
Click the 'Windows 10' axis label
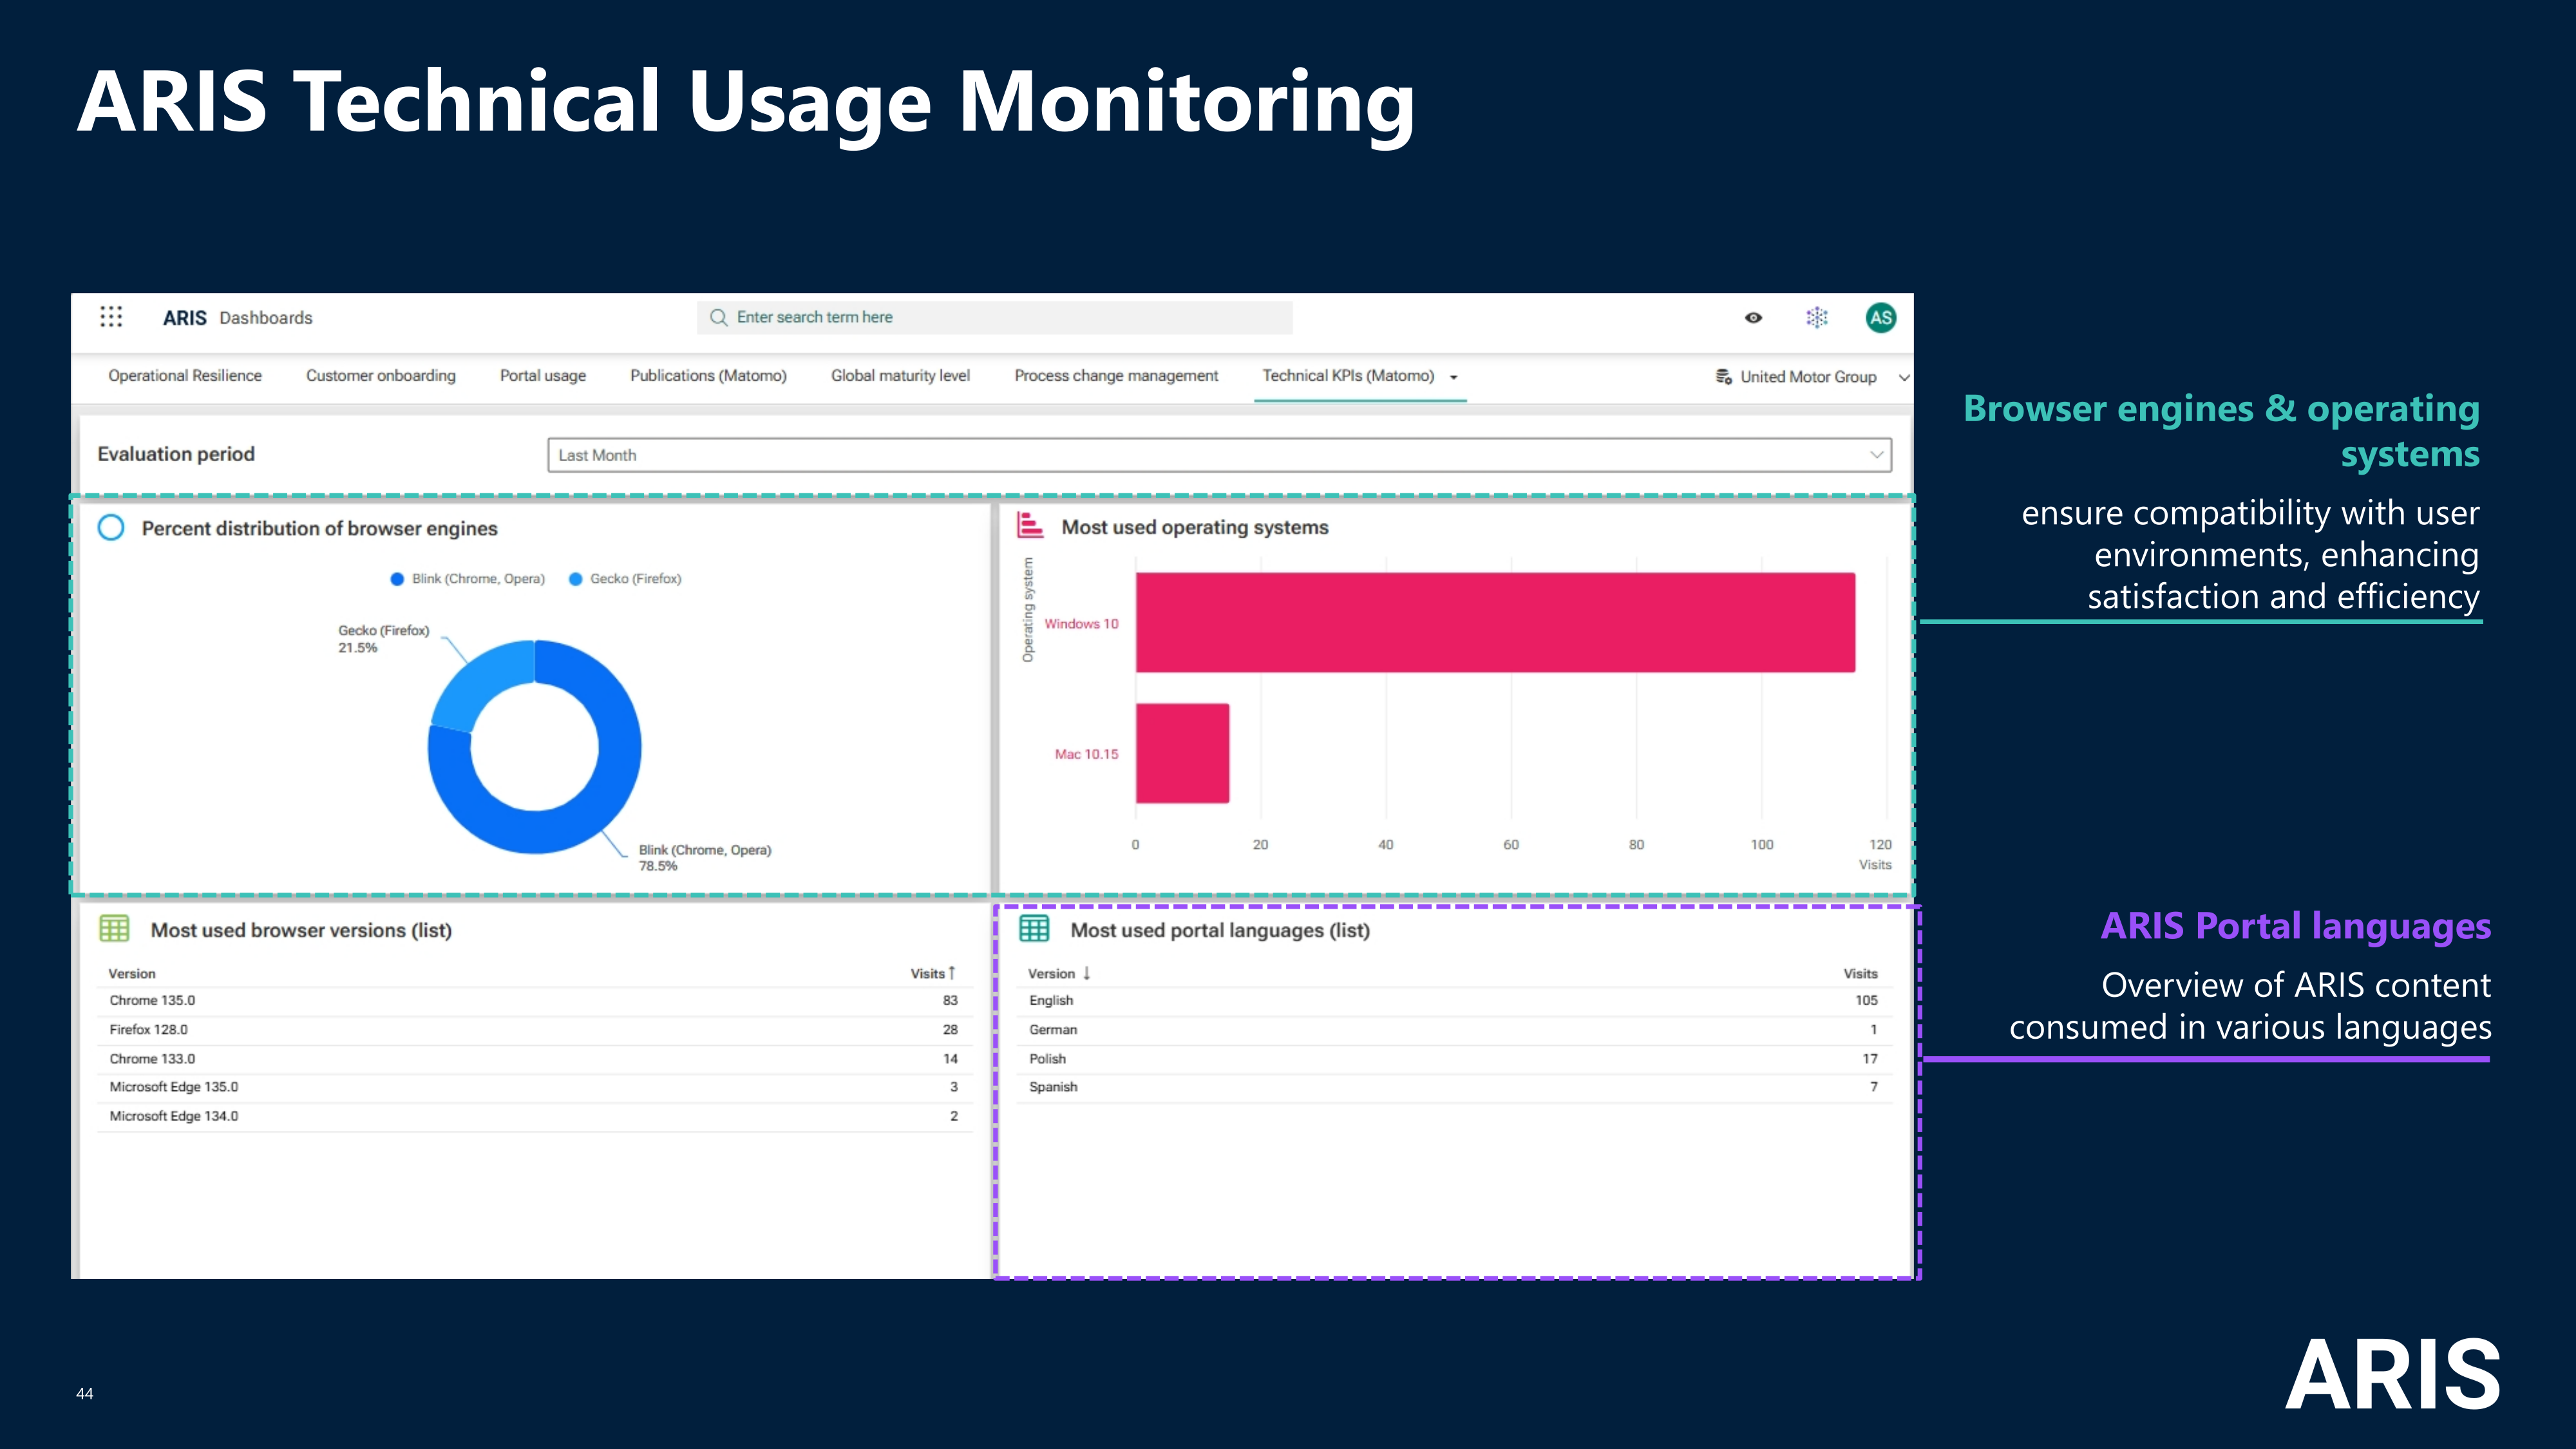(x=1081, y=624)
